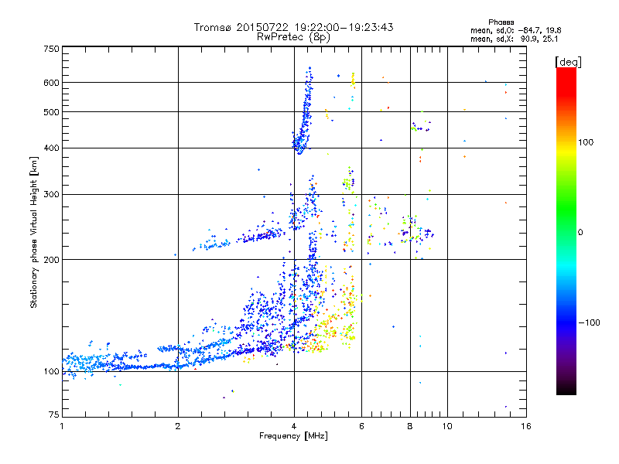
Task: Click the y-axis tick label '100'
Action: coord(51,372)
